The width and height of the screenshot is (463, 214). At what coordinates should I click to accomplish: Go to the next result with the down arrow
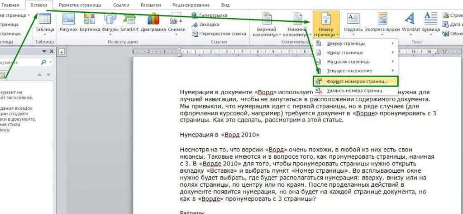coord(48,75)
